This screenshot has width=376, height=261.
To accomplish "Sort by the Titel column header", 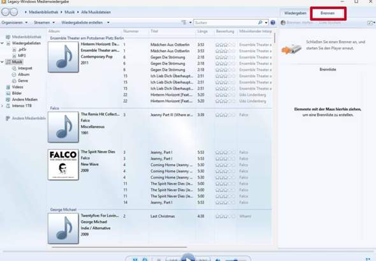I will (154, 31).
